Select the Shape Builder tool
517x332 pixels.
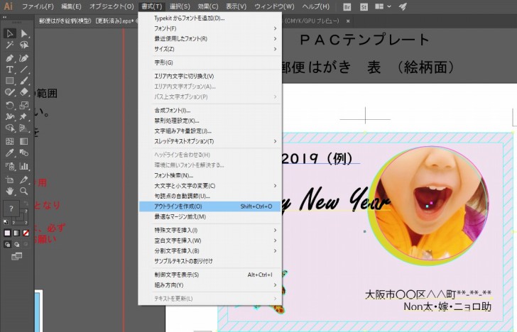coord(9,128)
